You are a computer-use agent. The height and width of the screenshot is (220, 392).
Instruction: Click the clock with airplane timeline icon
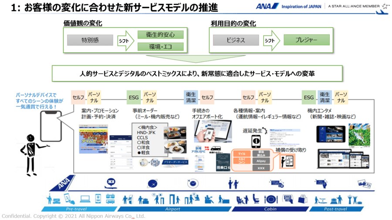tap(193, 183)
